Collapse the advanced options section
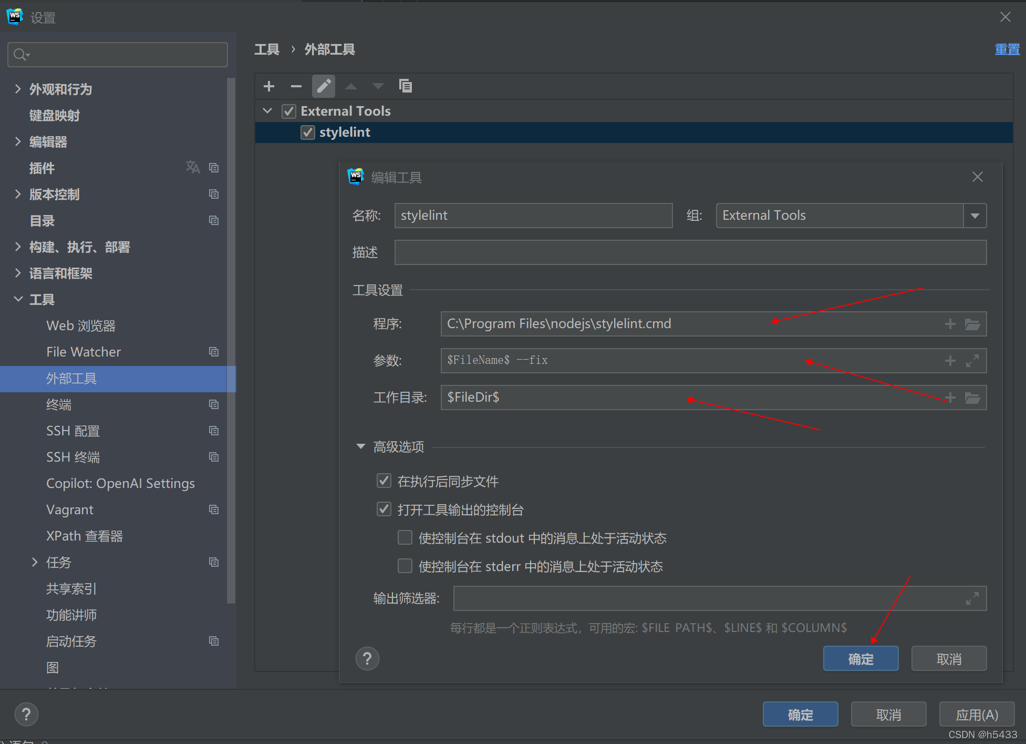The image size is (1026, 744). coord(361,446)
